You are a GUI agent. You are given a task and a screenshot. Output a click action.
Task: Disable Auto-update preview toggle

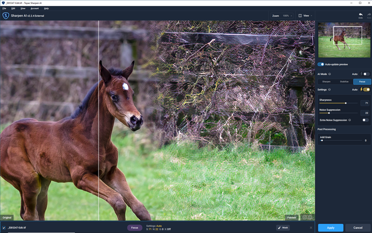click(x=321, y=64)
